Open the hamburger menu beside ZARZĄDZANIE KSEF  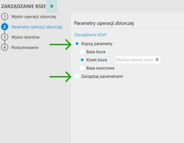click(x=52, y=6)
